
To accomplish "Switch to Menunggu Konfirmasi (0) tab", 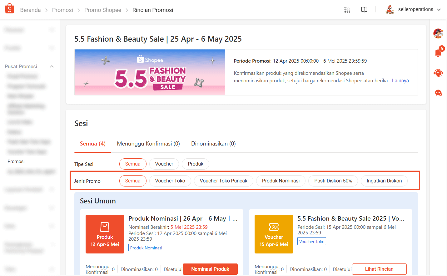I will 148,144.
